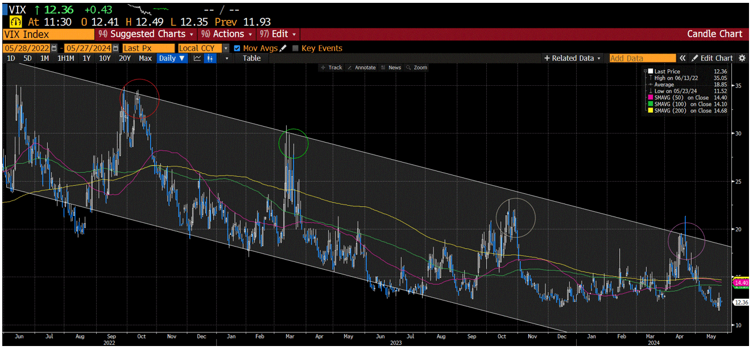Select the candlestick chart icon
753x350 pixels.
click(210, 59)
